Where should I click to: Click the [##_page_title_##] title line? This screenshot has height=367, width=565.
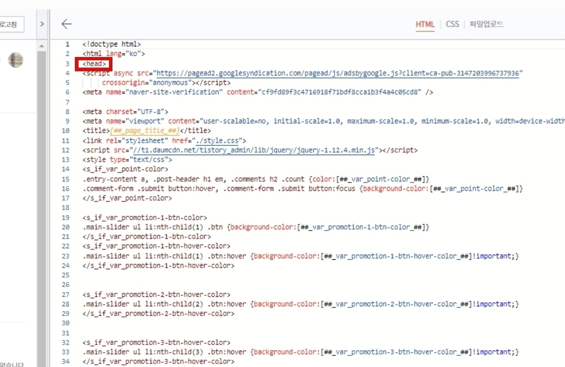pyautogui.click(x=146, y=130)
